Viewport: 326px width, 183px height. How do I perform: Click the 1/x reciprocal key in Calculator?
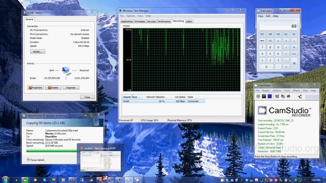[x=294, y=54]
